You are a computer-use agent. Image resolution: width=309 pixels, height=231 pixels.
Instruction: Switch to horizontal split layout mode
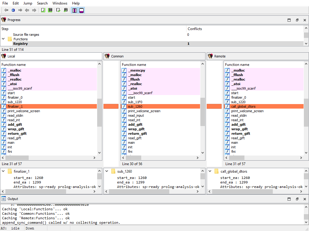81,10
